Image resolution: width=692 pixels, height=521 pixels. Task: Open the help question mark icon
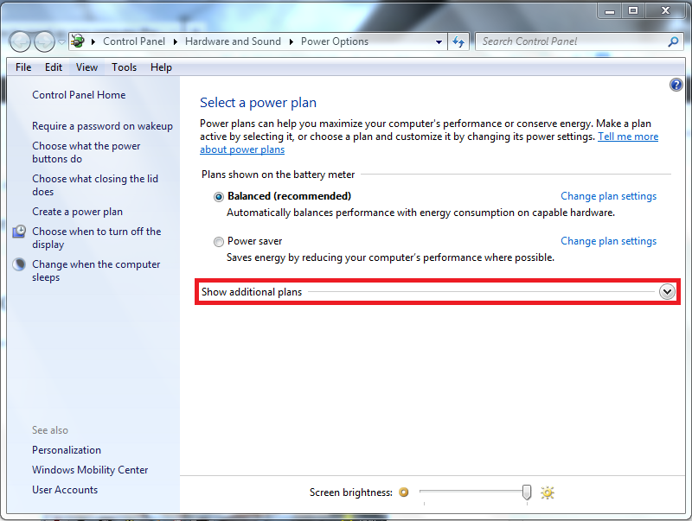(x=676, y=85)
